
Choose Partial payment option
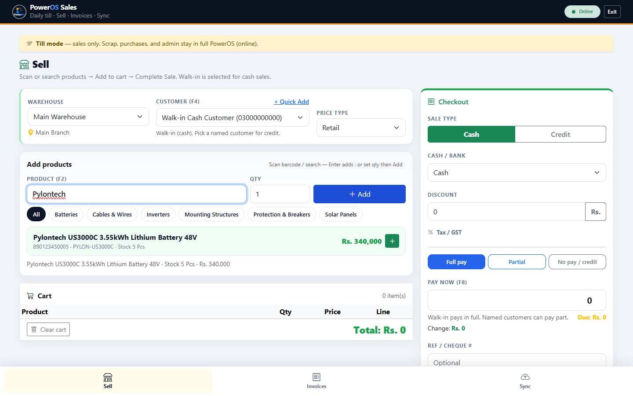click(517, 262)
